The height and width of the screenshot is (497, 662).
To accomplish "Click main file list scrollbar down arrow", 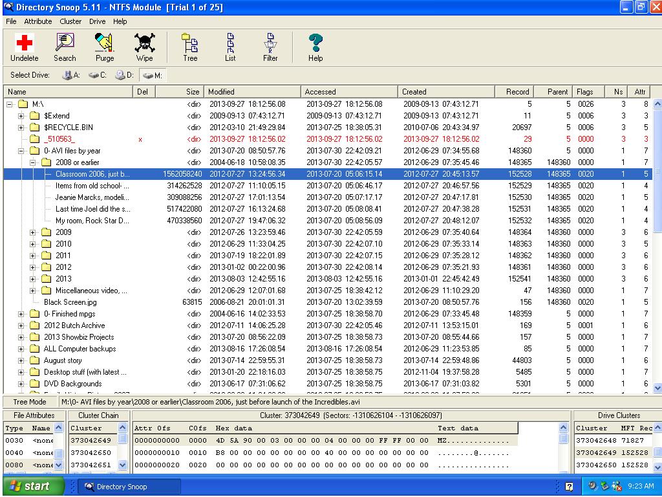I will (657, 388).
